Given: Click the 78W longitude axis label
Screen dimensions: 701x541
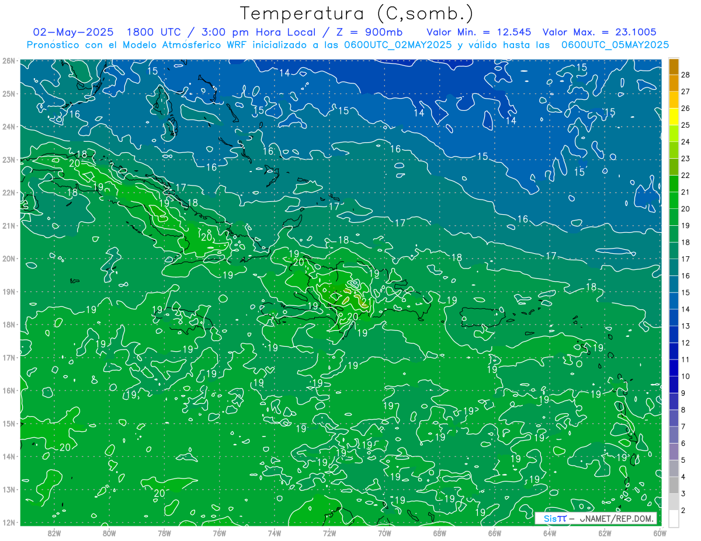Looking at the screenshot, I should [x=164, y=533].
